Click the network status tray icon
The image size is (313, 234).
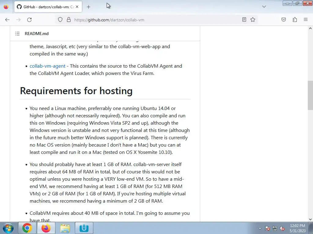coord(275,228)
